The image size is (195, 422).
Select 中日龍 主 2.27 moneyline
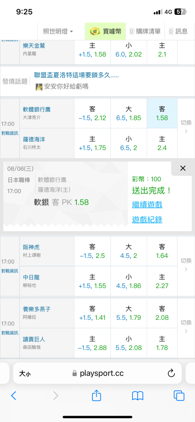[162, 281]
